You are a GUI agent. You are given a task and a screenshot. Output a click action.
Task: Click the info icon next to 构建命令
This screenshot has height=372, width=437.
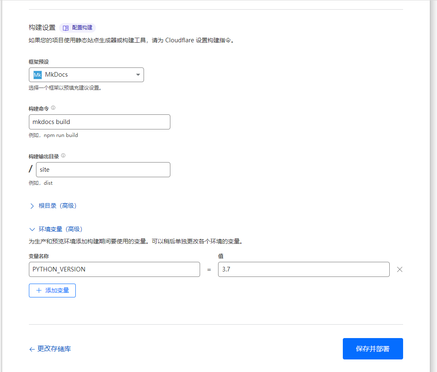pyautogui.click(x=53, y=108)
